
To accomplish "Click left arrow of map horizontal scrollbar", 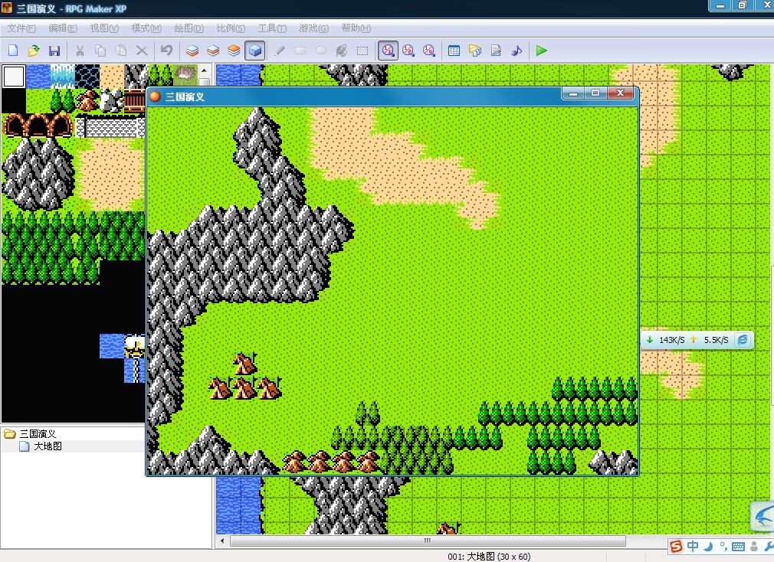I will pos(222,541).
